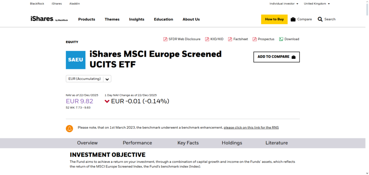Click the 'NAV as of 22/Dec/2025' label
Screen dimensions: 369x175
[82, 95]
